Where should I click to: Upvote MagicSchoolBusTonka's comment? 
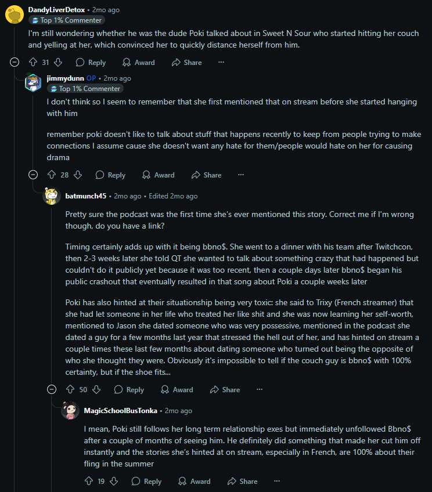(x=89, y=481)
